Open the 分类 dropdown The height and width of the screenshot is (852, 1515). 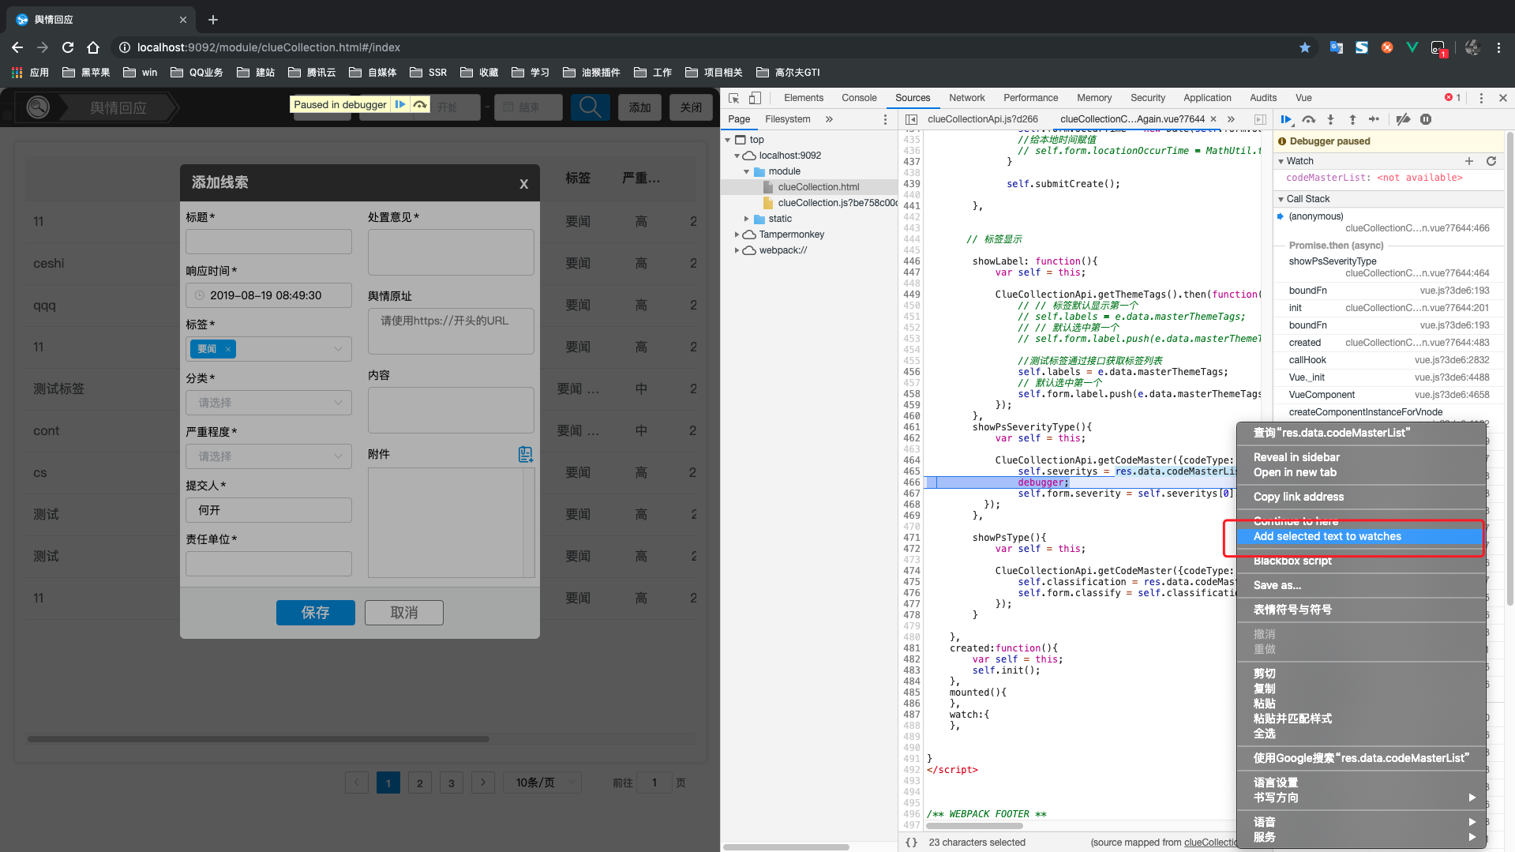(x=268, y=403)
